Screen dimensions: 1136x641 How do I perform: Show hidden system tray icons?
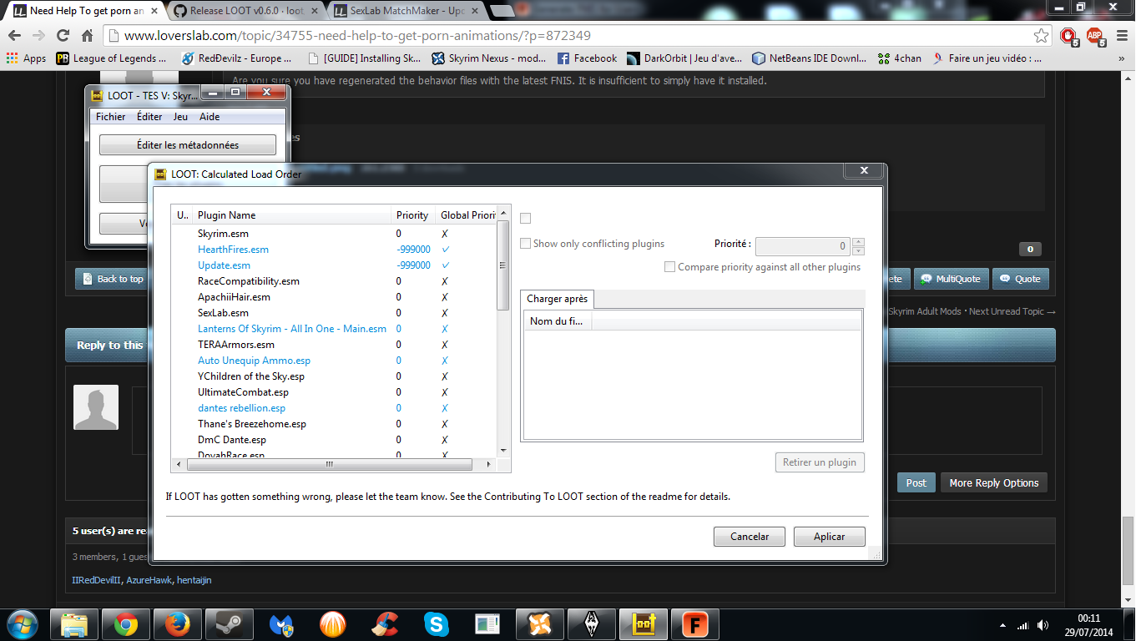tap(1002, 624)
